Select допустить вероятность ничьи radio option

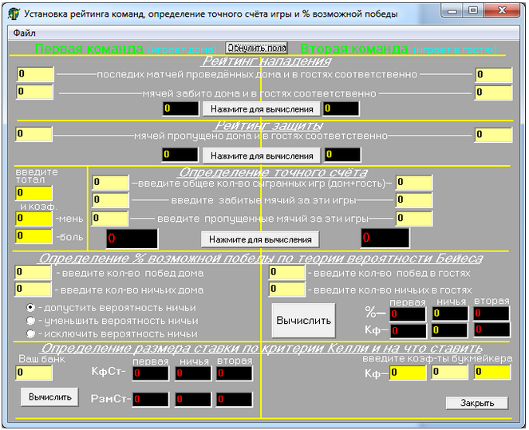31,307
